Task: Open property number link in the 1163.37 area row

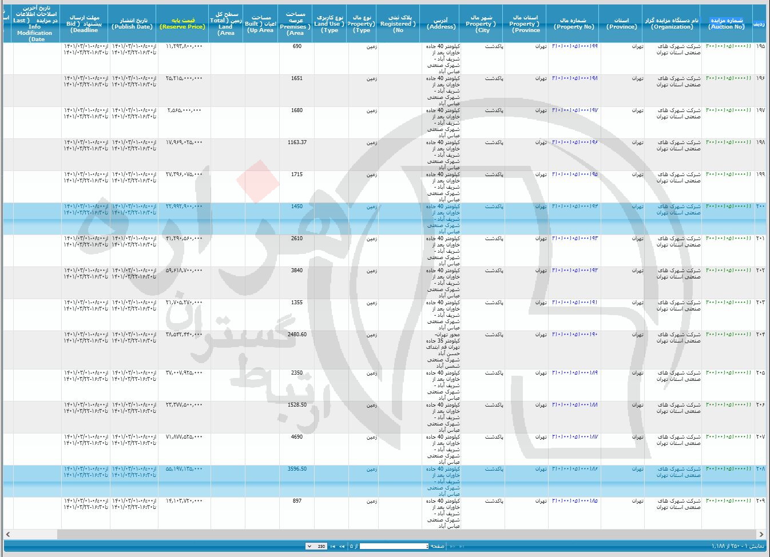Action: click(575, 142)
